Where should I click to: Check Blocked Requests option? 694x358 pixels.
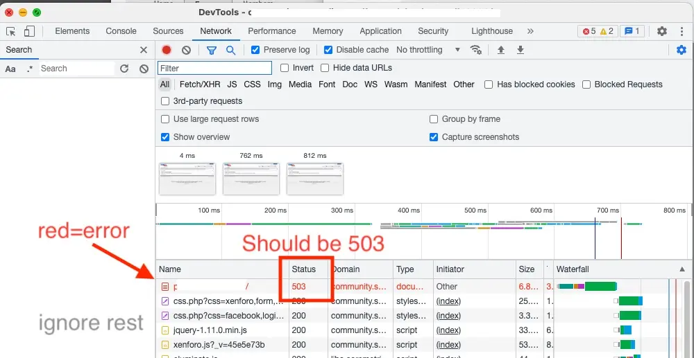coord(586,84)
